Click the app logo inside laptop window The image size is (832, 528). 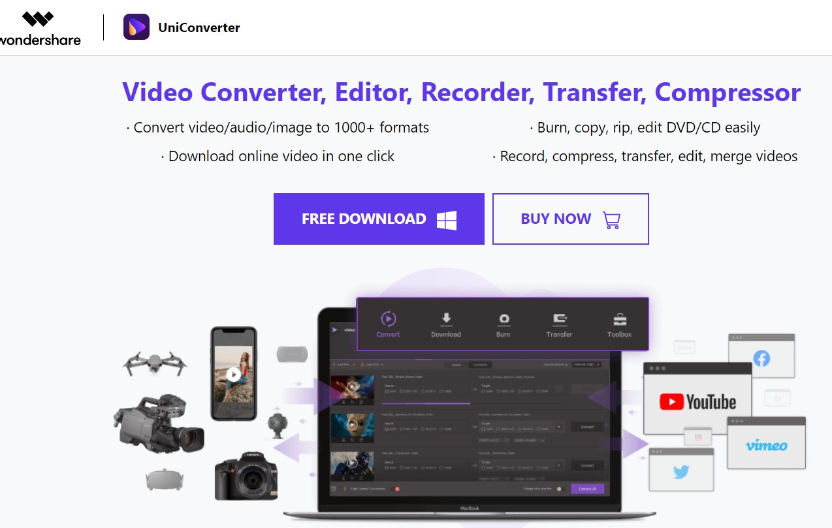334,330
